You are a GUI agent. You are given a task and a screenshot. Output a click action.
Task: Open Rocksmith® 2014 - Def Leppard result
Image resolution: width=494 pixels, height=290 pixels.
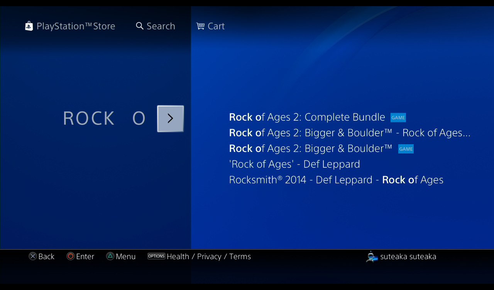(336, 180)
